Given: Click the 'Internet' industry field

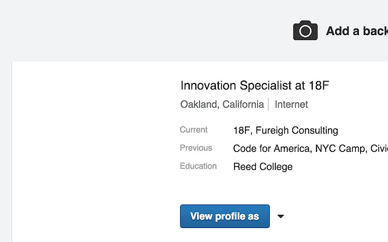Looking at the screenshot, I should coord(291,105).
